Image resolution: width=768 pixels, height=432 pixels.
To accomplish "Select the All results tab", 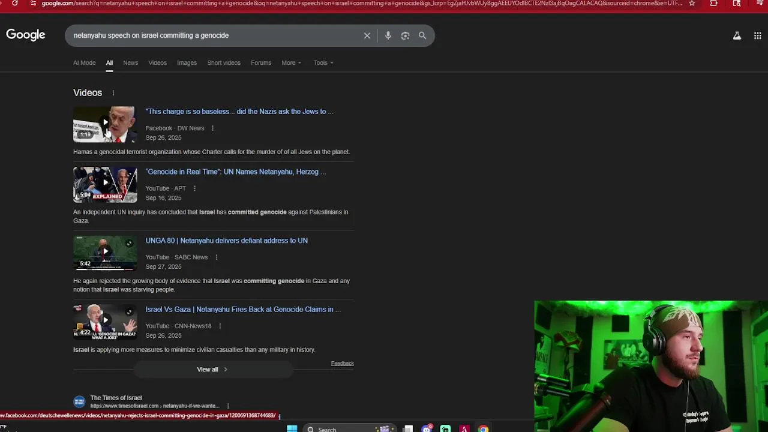I will click(109, 63).
